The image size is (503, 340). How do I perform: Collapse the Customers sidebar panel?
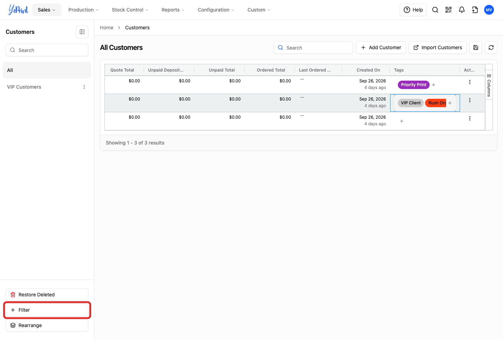click(x=82, y=32)
